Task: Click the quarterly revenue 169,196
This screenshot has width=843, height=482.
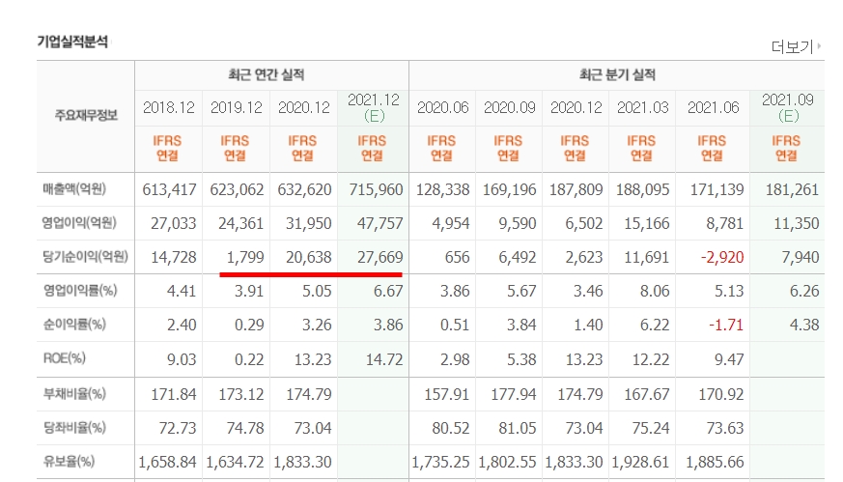Action: point(509,190)
